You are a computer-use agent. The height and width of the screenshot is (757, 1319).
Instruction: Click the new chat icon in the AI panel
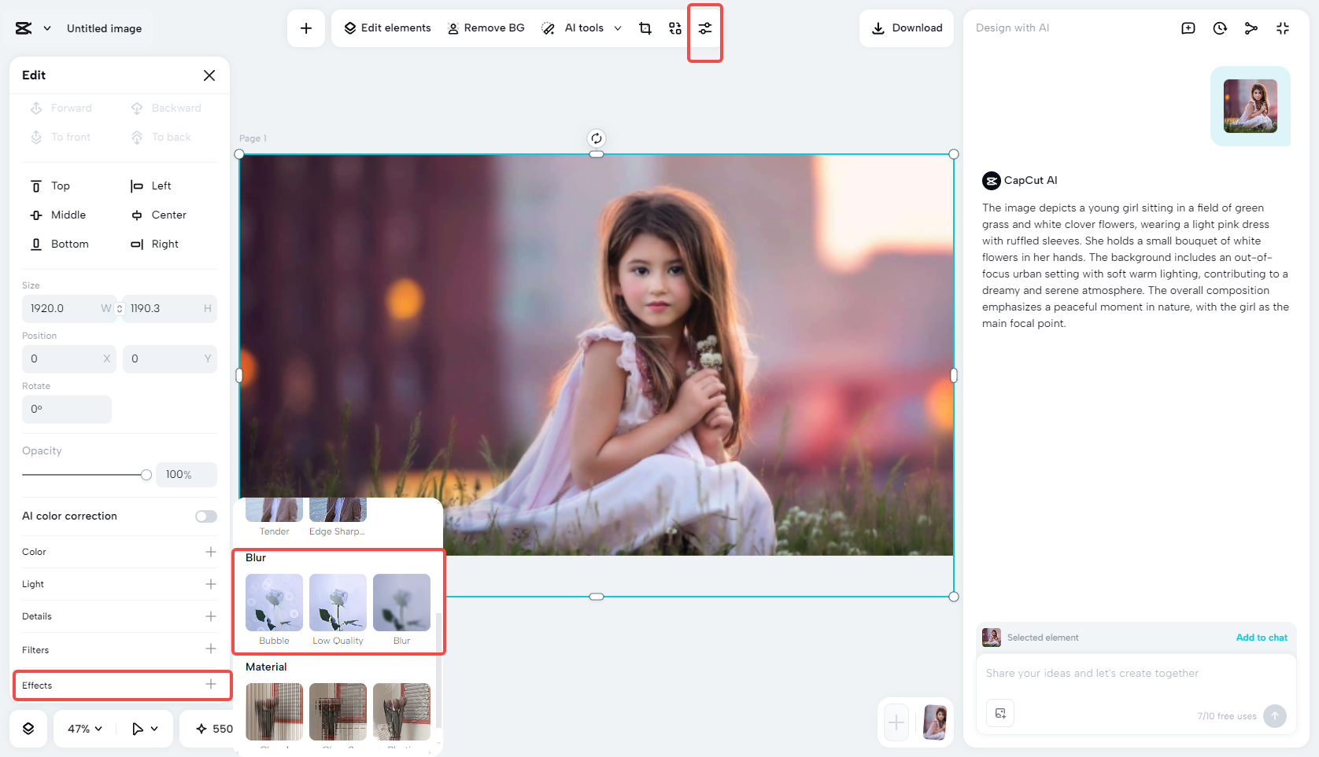(x=1188, y=28)
